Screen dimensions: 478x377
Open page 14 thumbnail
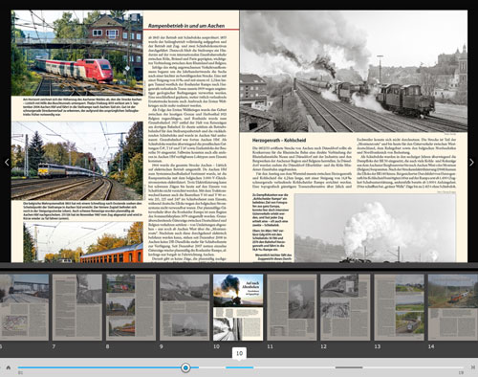click(453, 307)
